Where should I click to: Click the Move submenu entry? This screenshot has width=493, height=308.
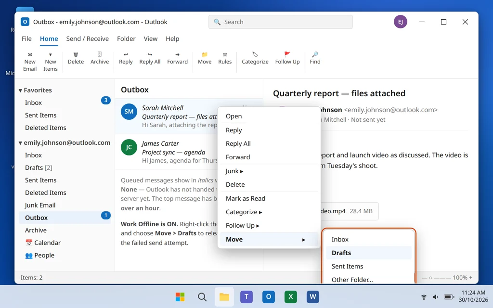pos(269,239)
